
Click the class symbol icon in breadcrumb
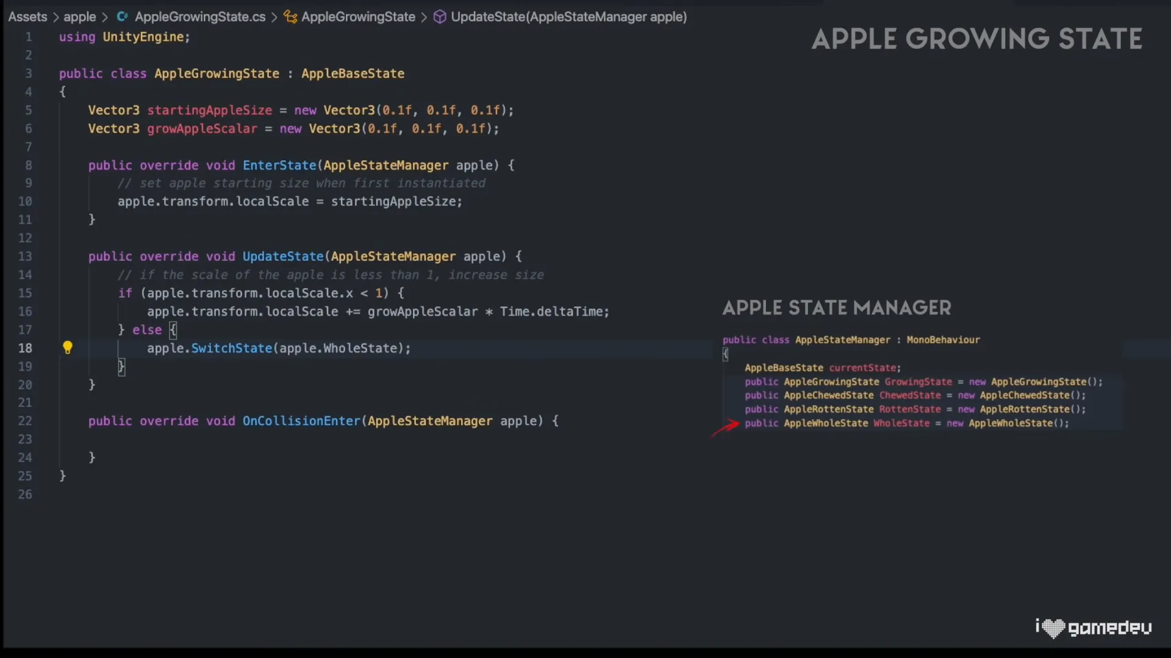[x=290, y=17]
